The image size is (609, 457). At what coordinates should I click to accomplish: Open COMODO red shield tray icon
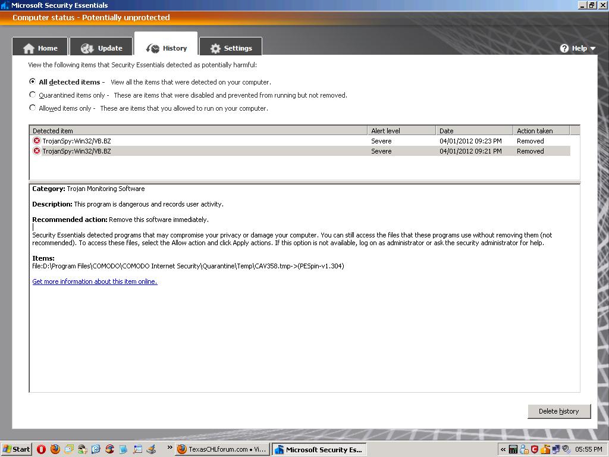pos(535,450)
